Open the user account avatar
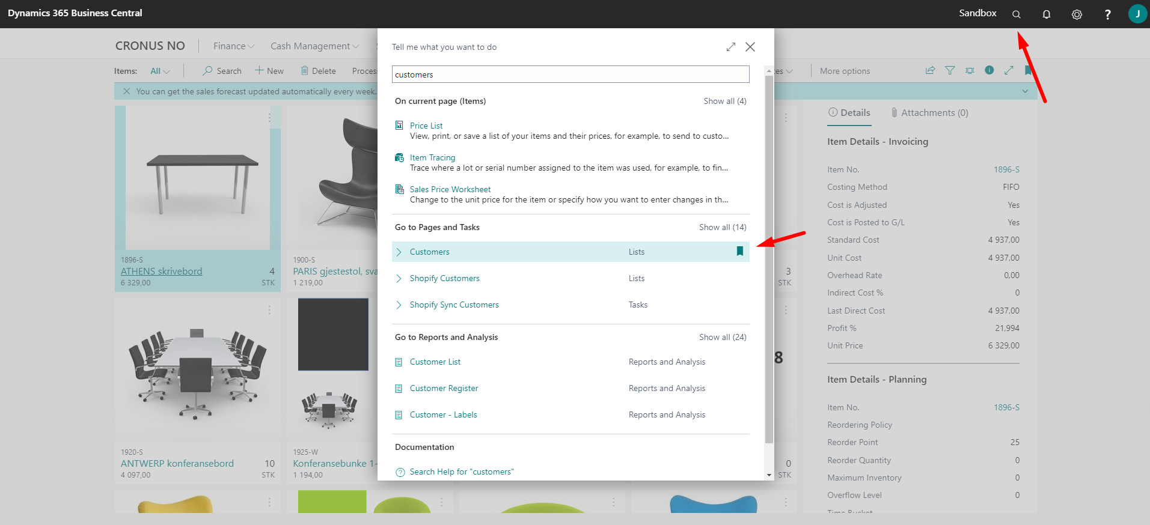 [x=1137, y=14]
